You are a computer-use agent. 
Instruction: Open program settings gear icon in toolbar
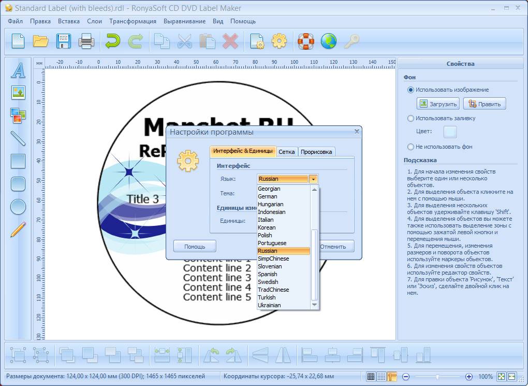279,41
